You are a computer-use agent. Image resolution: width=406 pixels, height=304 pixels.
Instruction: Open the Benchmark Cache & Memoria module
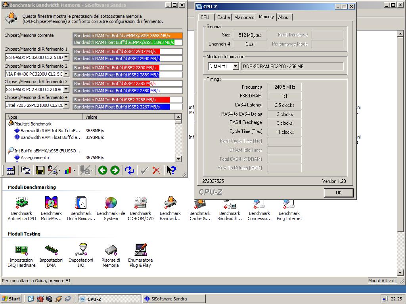point(200,211)
